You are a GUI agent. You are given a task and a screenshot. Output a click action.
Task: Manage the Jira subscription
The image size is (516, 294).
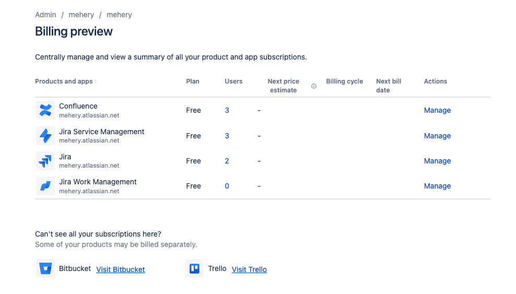(x=437, y=161)
